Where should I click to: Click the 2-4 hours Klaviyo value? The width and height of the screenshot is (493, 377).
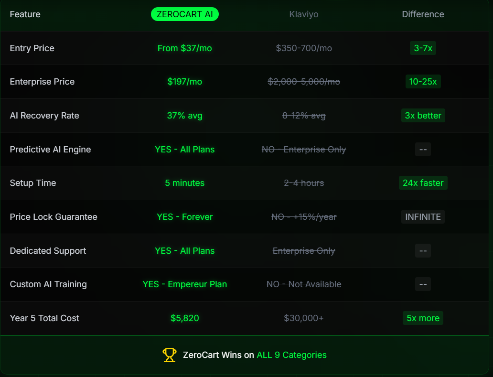click(x=304, y=183)
